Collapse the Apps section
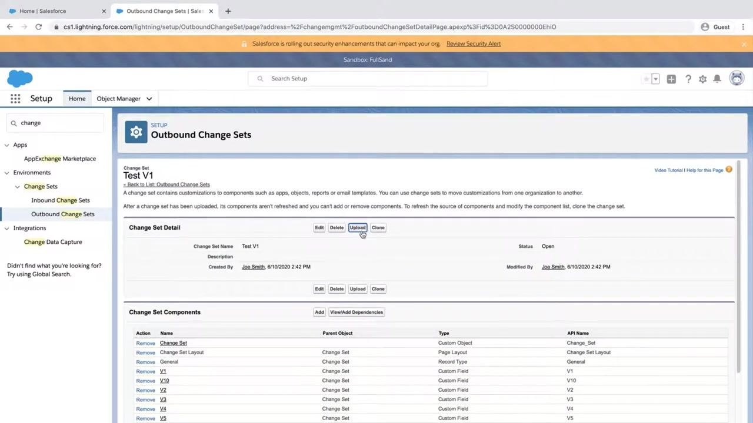Viewport: 753px width, 423px height. pyautogui.click(x=7, y=145)
